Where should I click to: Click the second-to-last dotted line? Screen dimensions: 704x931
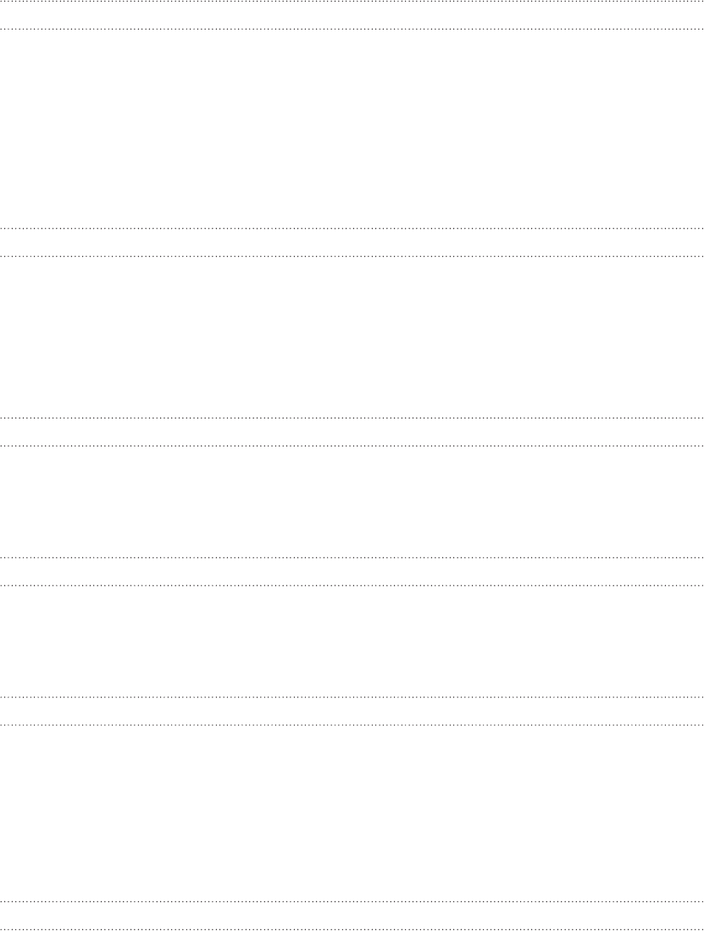(x=352, y=901)
